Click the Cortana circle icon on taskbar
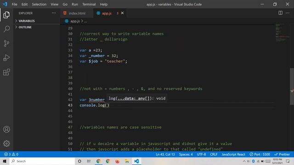Viewport: 294px width, 165px height. pyautogui.click(x=79, y=161)
